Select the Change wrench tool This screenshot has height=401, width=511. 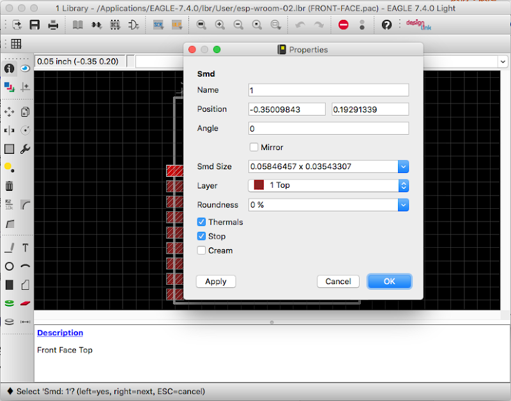tap(25, 149)
